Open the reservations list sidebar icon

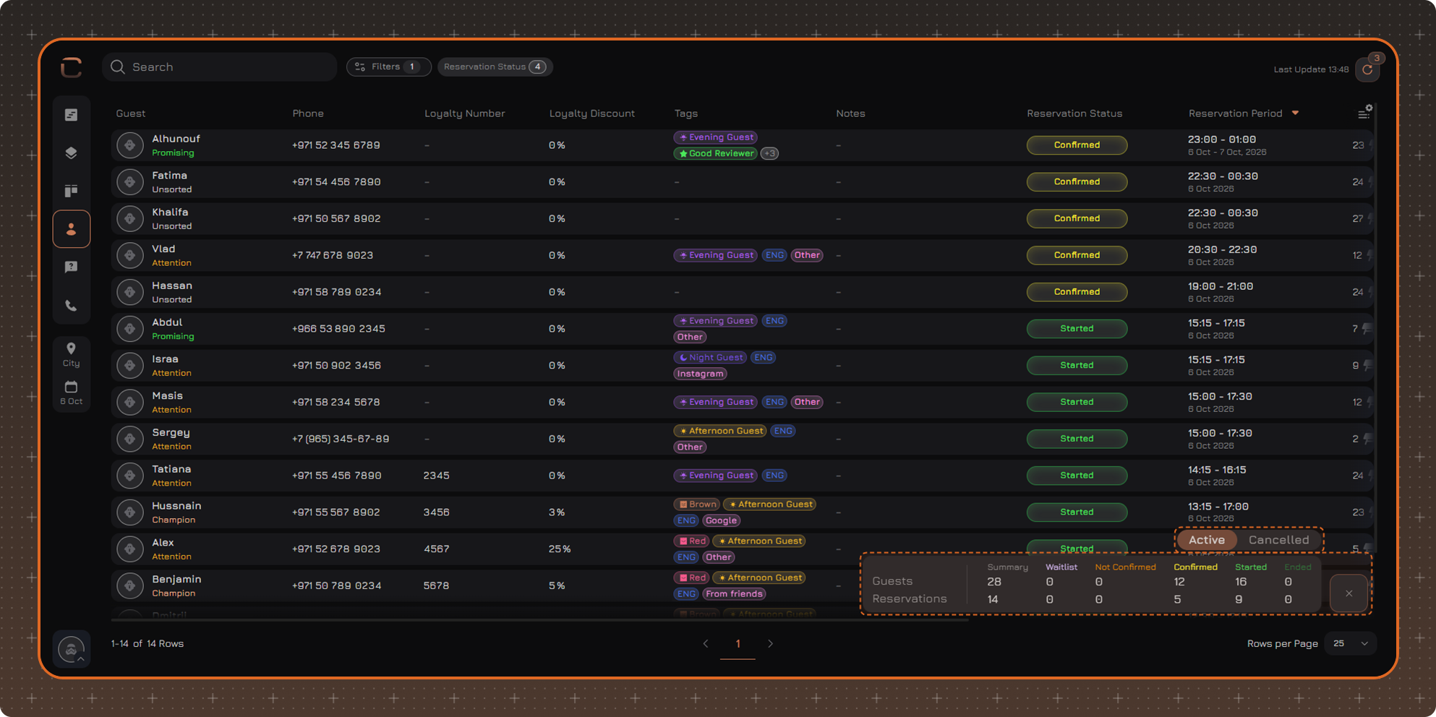[x=71, y=115]
